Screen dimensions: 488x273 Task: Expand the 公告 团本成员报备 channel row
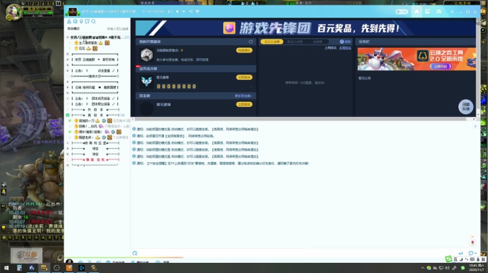pos(68,99)
